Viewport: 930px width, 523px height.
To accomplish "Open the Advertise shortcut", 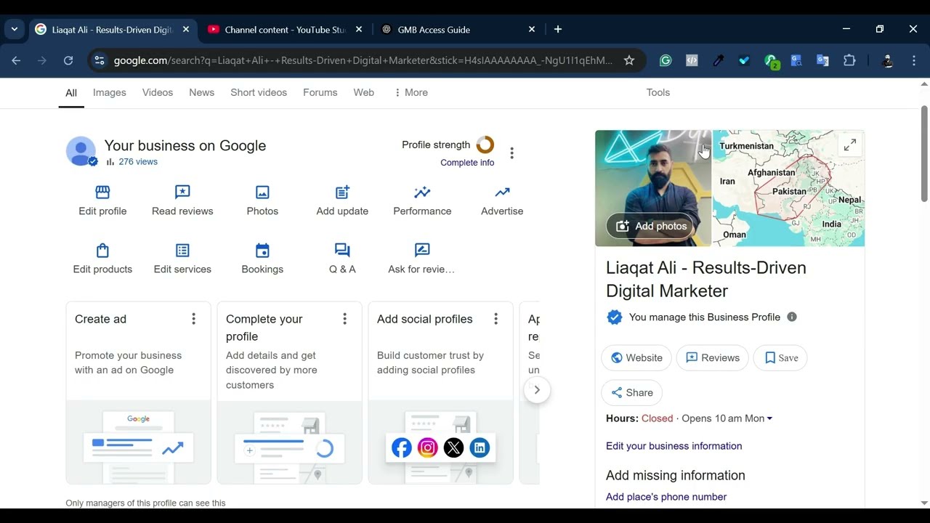I will pos(502,200).
